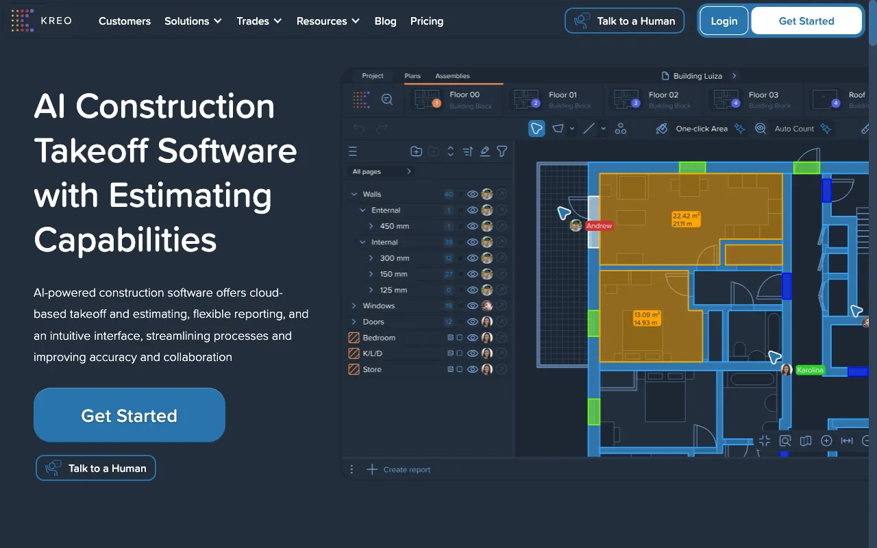Click the fit width arrows icon

tap(847, 441)
